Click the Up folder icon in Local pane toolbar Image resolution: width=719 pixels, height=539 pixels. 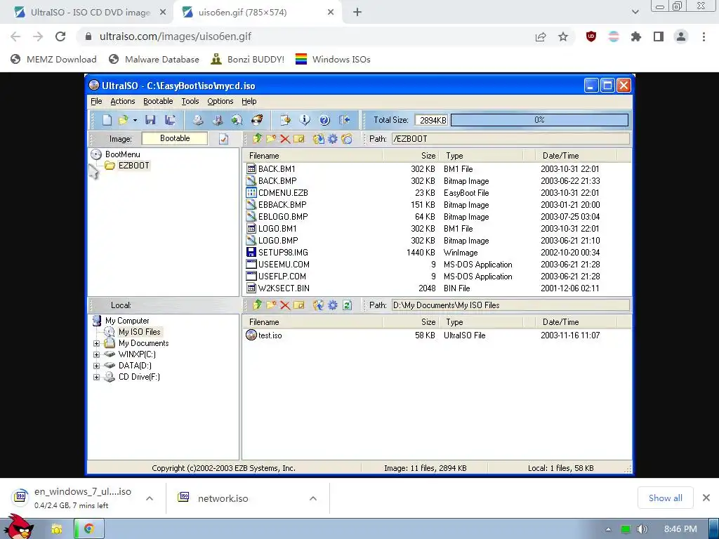click(257, 305)
